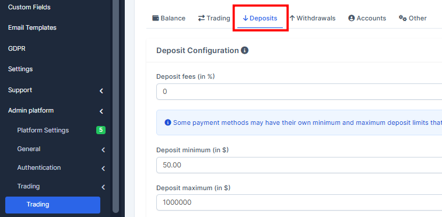Click the info icon next to Deposit Configuration
Screen dimensions: 442x217
[245, 50]
